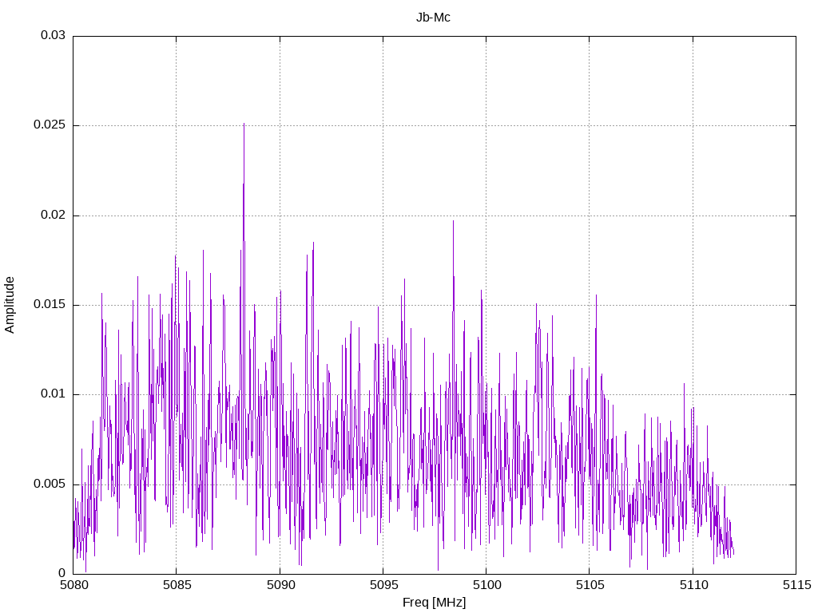Click the 5115 x-axis tick label
Image resolution: width=818 pixels, height=613 pixels.
tap(796, 585)
